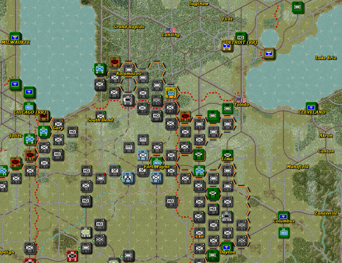Select the green 4-6 infantry at Joliet
This screenshot has height=263, width=342.
[x=30, y=139]
